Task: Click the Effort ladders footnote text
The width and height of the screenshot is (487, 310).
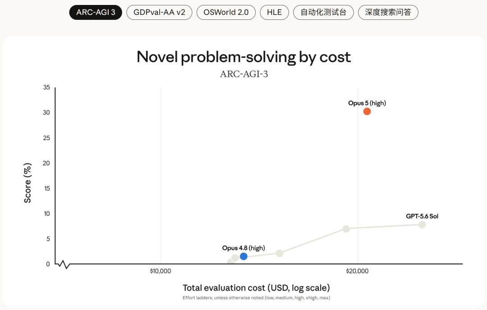Action: click(256, 298)
